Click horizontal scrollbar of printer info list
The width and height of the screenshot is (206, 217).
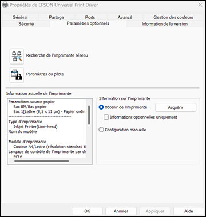click(41, 161)
